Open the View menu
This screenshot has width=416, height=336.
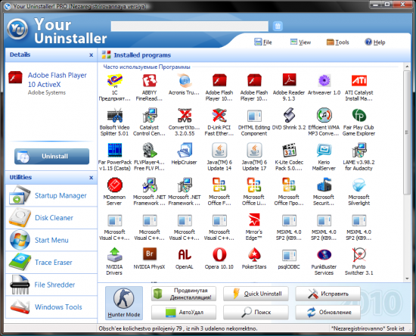click(x=300, y=42)
